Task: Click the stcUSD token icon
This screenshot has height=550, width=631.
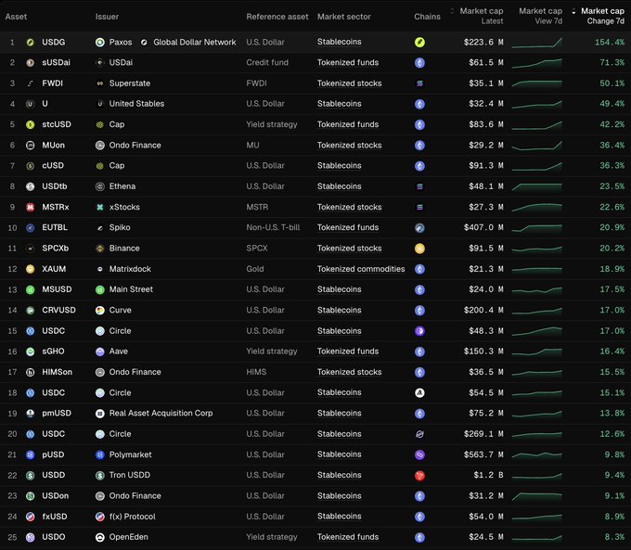Action: pyautogui.click(x=31, y=124)
